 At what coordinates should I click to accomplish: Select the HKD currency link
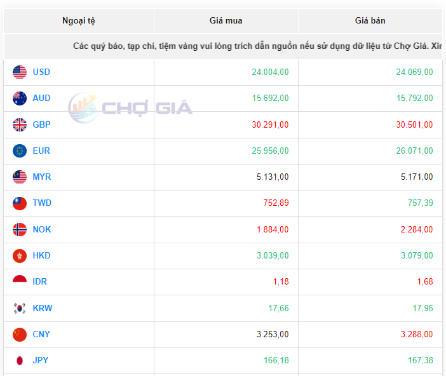[41, 256]
